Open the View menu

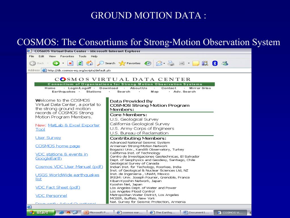point(52,56)
